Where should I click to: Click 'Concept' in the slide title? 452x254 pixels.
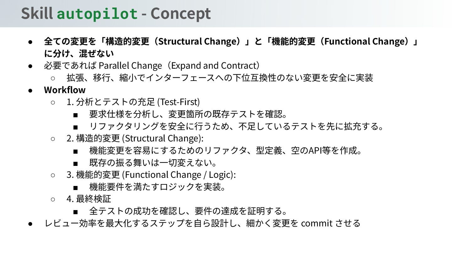coord(180,14)
